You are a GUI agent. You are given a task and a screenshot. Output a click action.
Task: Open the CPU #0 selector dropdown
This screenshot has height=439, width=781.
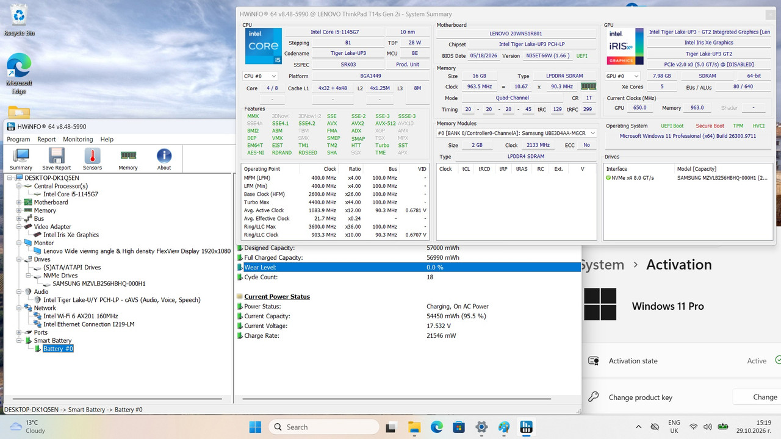pos(260,76)
